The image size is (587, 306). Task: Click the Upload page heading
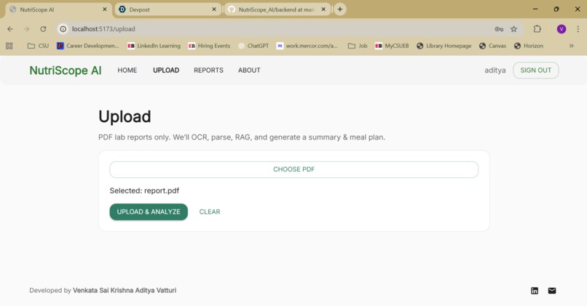[125, 116]
